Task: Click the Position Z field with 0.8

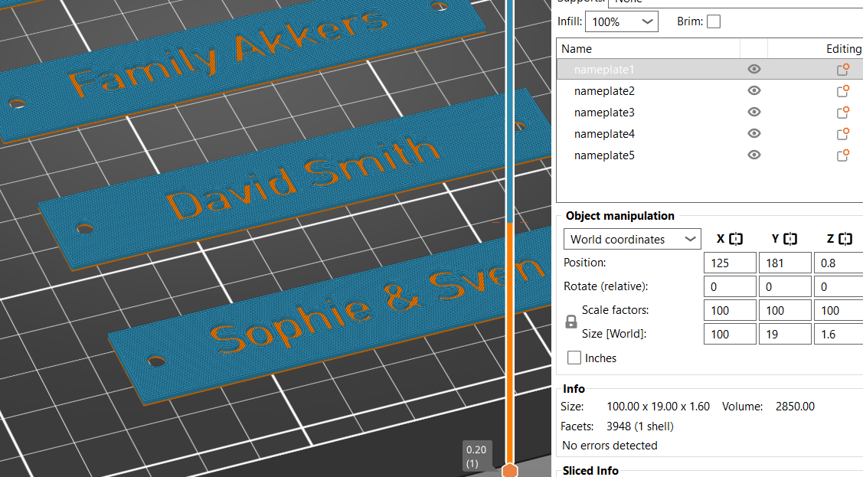Action: tap(838, 263)
